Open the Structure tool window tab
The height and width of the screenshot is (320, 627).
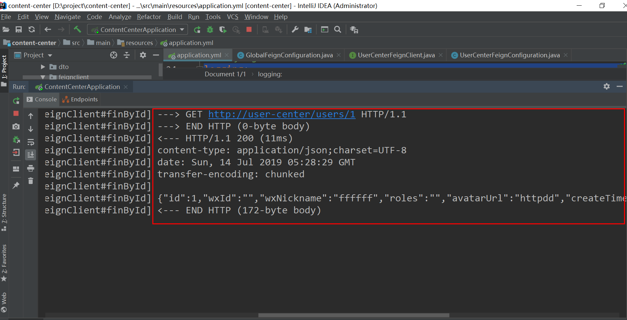pos(4,213)
